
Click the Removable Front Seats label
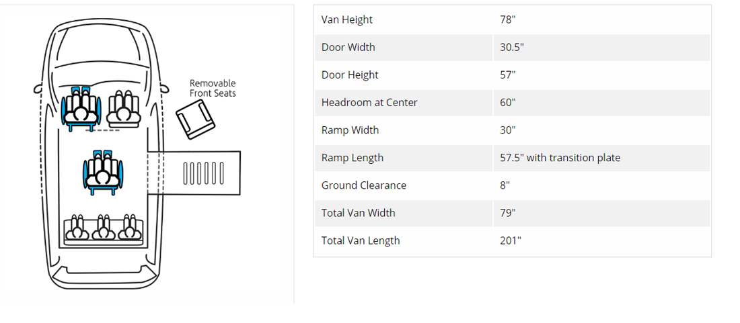point(213,89)
